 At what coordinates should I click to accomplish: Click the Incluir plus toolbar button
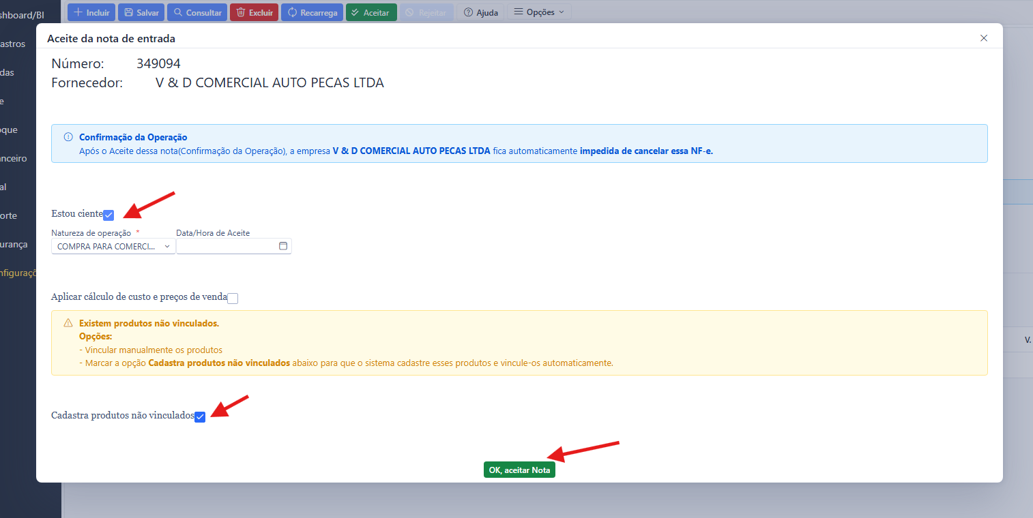point(91,12)
